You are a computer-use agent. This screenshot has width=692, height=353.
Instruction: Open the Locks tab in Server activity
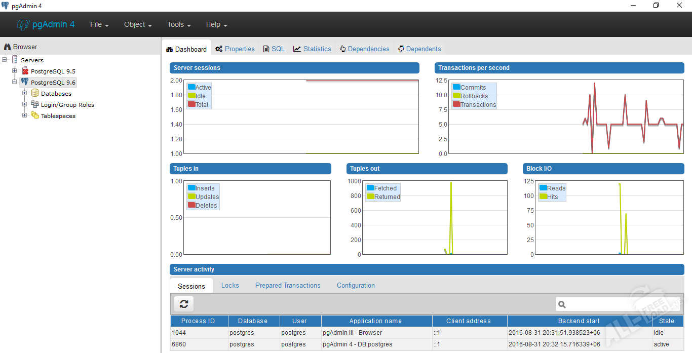(x=230, y=286)
